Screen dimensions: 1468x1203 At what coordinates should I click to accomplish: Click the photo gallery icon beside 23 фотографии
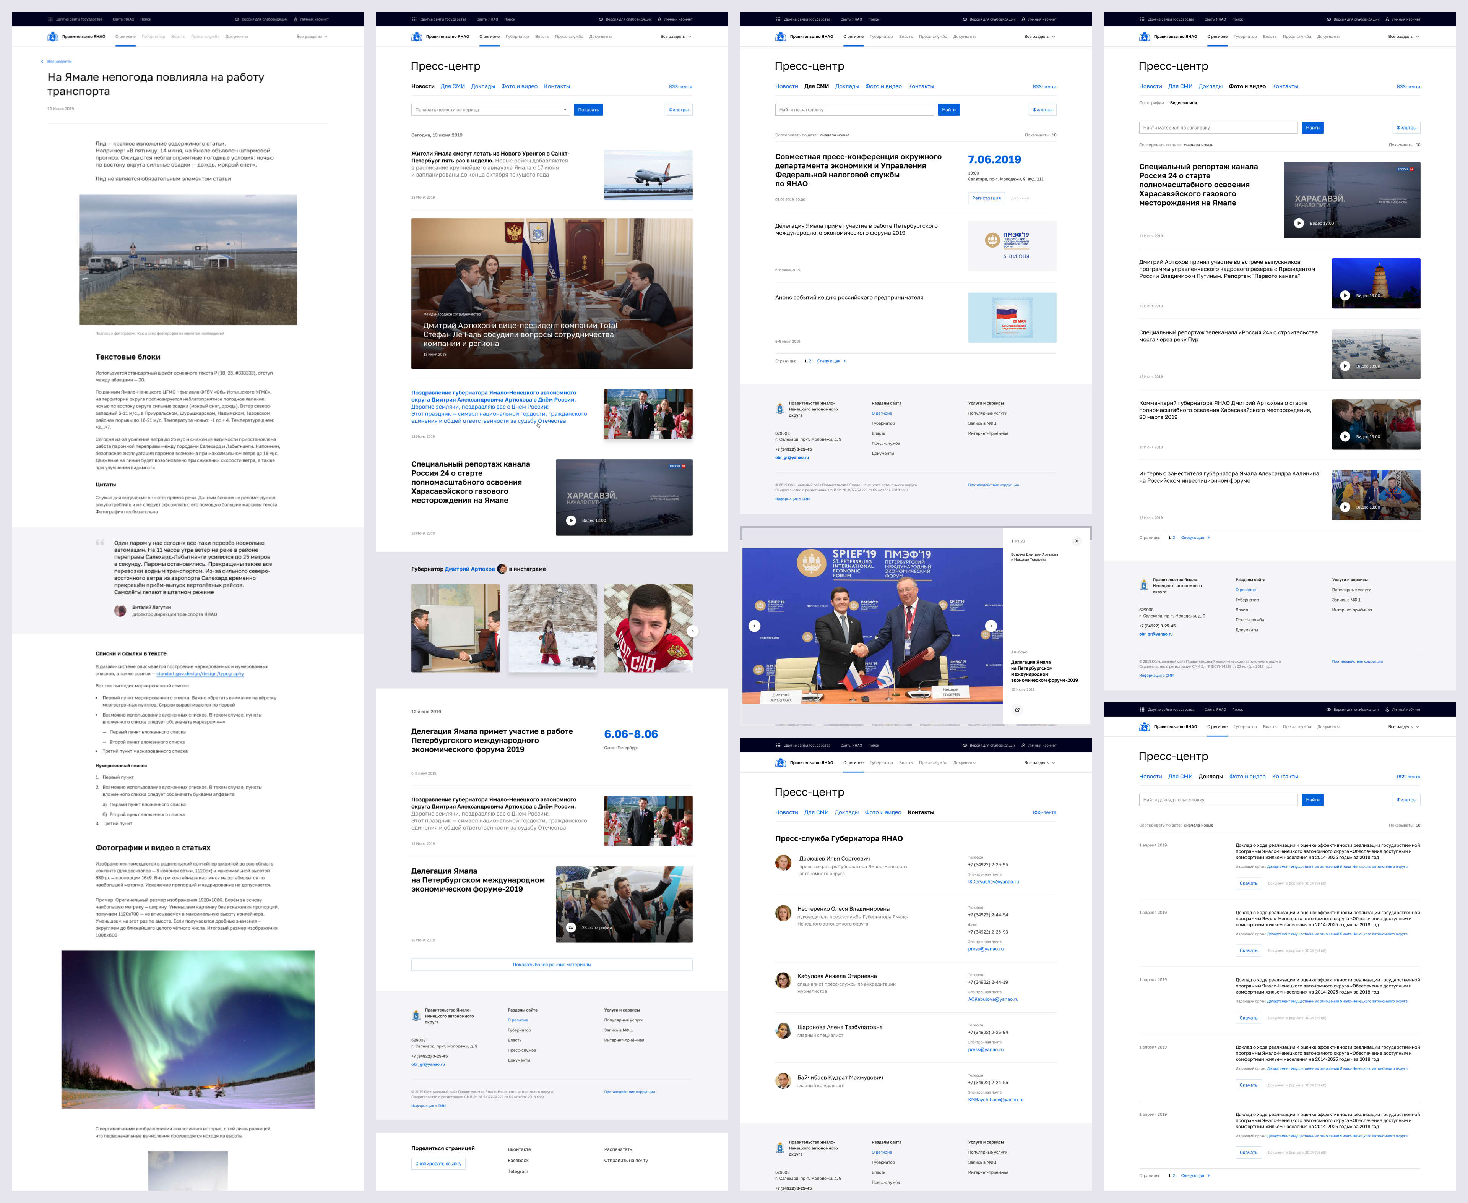pyautogui.click(x=571, y=927)
